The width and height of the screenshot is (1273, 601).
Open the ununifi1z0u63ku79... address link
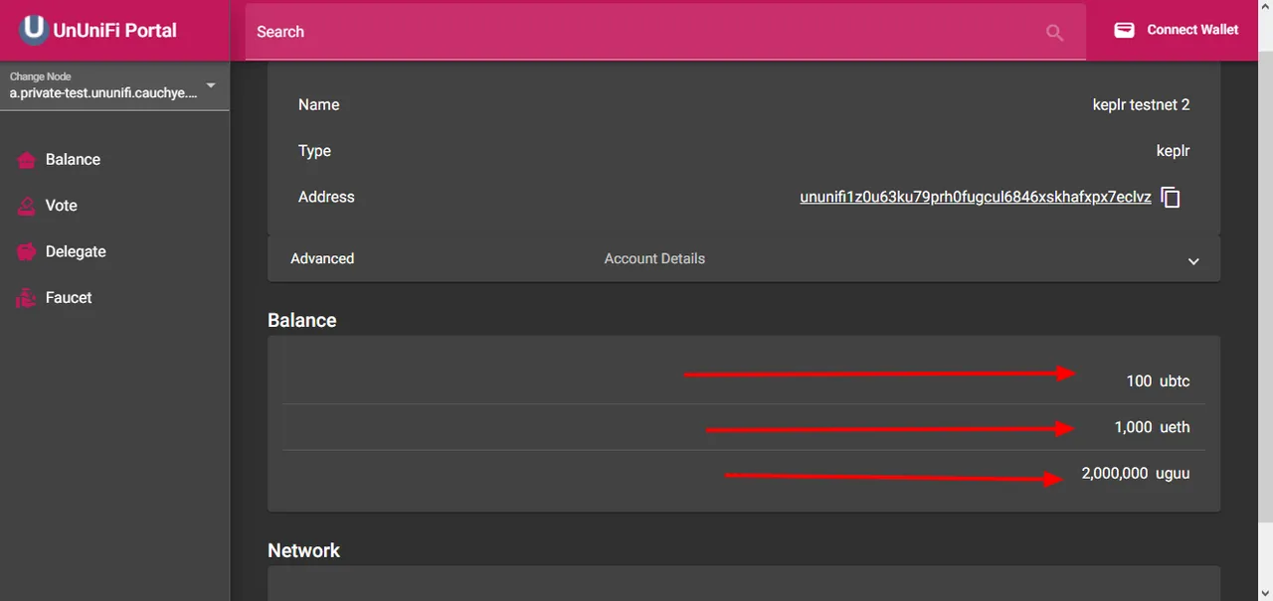[976, 197]
